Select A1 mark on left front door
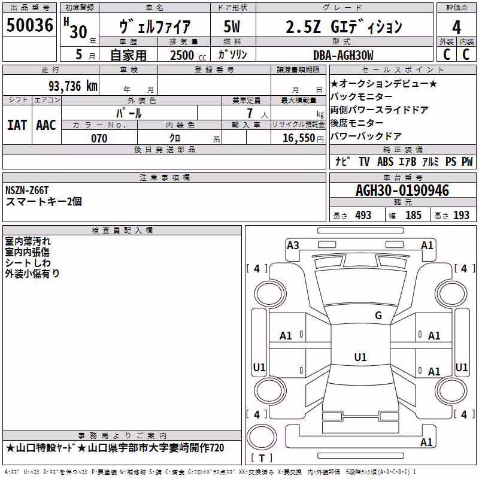The width and height of the screenshot is (479, 479). click(286, 336)
